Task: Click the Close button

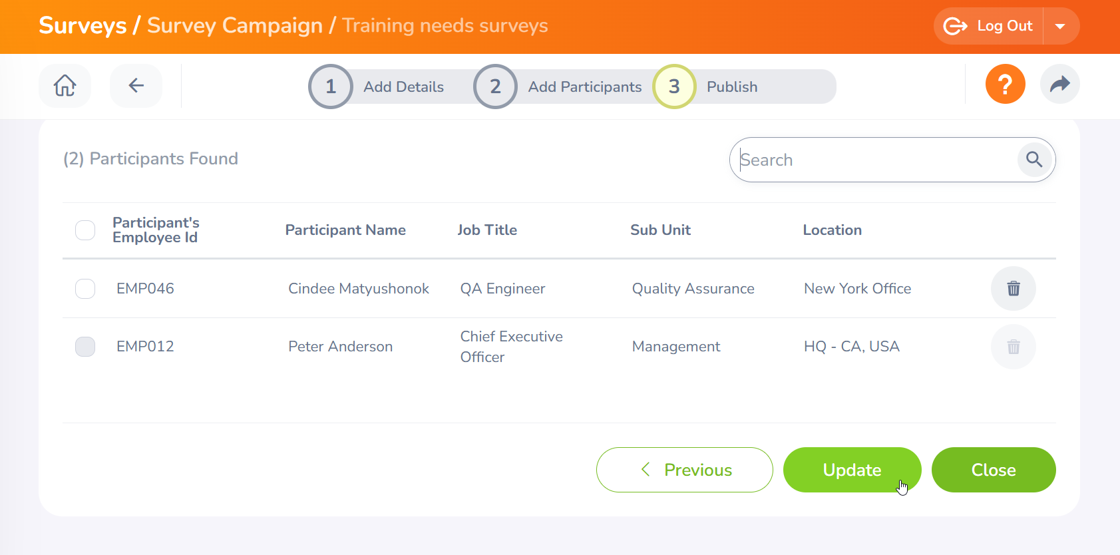Action: click(993, 470)
